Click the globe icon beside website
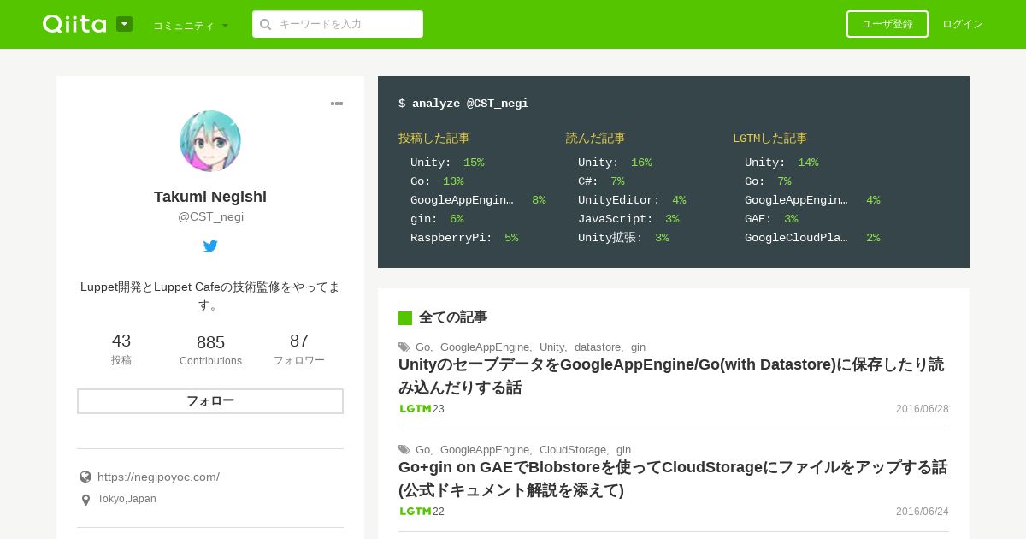This screenshot has height=539, width=1026. coord(85,477)
